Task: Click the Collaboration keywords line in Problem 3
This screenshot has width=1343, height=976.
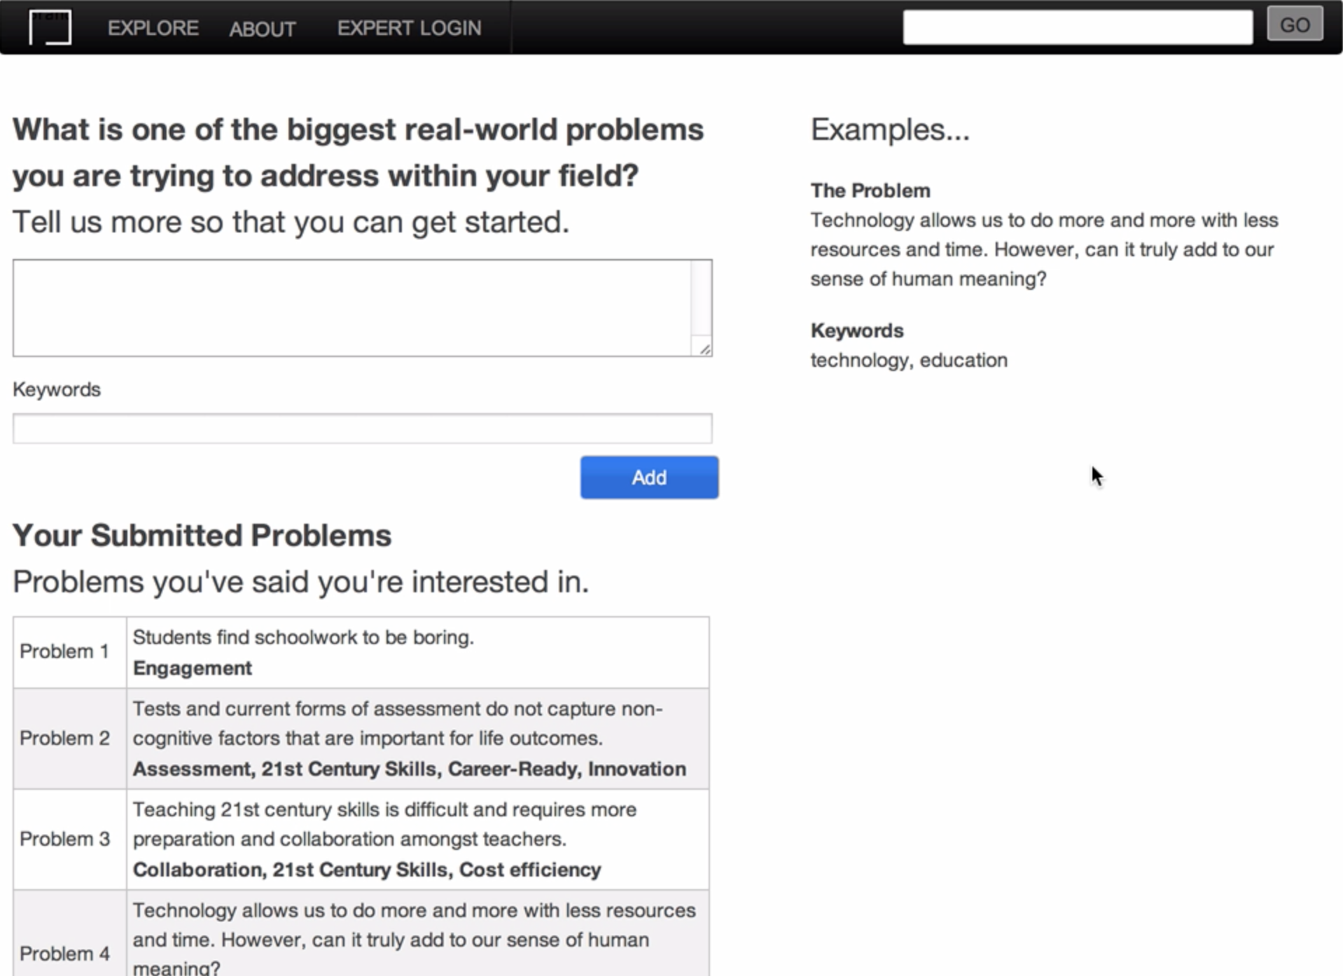Action: [367, 870]
